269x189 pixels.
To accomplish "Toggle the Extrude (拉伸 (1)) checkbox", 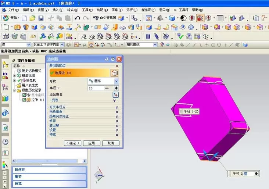I will point(24,100).
